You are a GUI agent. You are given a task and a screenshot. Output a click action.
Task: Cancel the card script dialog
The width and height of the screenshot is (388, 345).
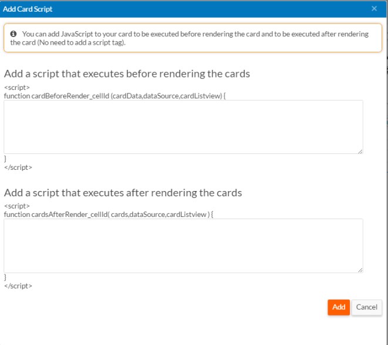coord(366,307)
